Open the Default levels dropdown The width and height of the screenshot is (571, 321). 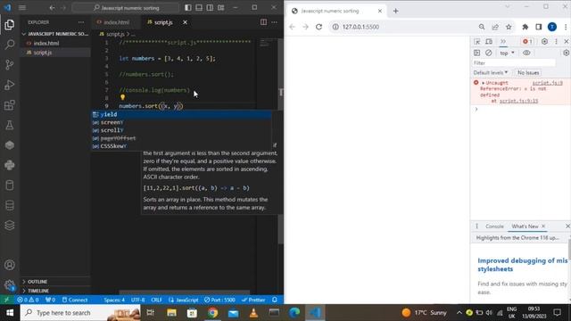click(491, 73)
